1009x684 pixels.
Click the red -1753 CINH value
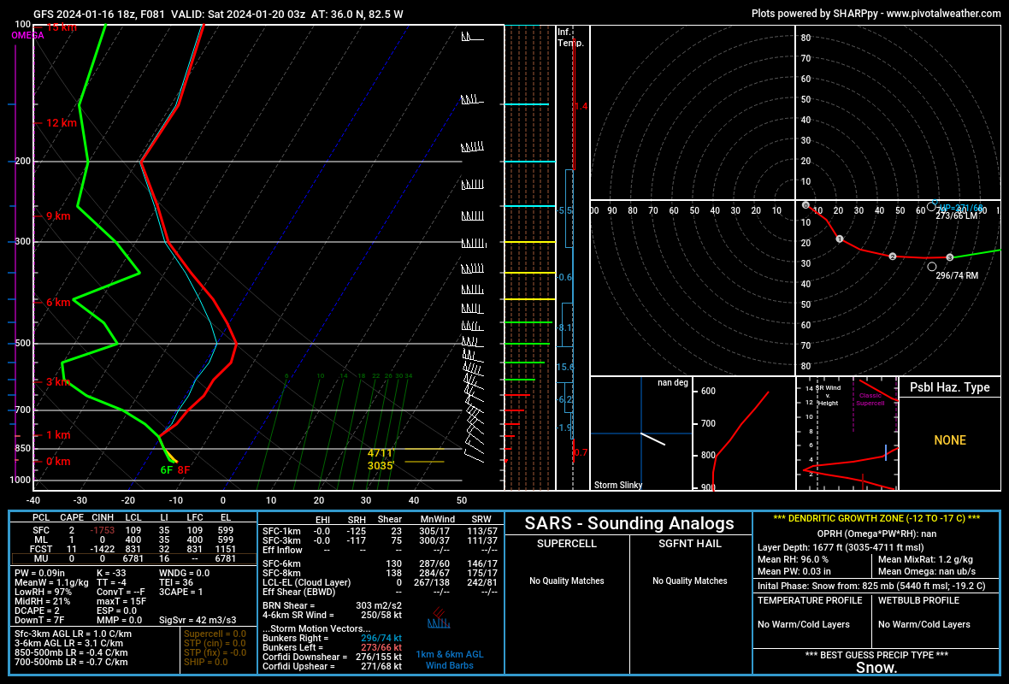[x=103, y=531]
